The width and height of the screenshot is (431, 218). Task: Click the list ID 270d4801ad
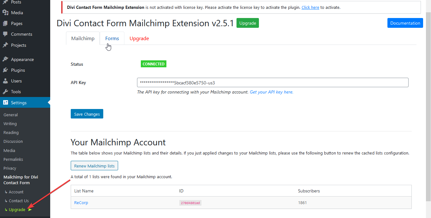(190, 203)
